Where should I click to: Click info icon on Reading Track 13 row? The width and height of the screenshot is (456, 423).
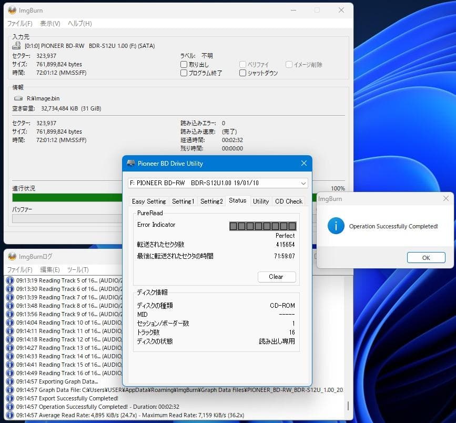pyautogui.click(x=10, y=348)
